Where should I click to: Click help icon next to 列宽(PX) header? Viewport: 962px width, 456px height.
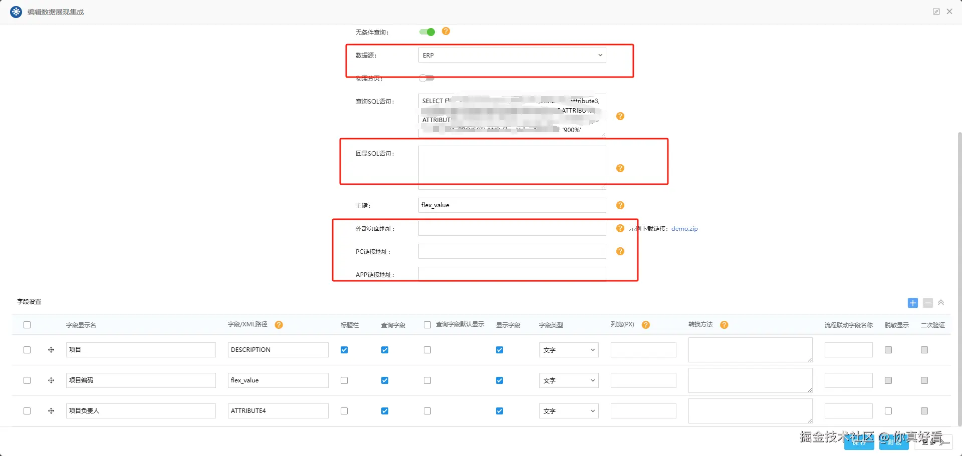[x=646, y=325]
